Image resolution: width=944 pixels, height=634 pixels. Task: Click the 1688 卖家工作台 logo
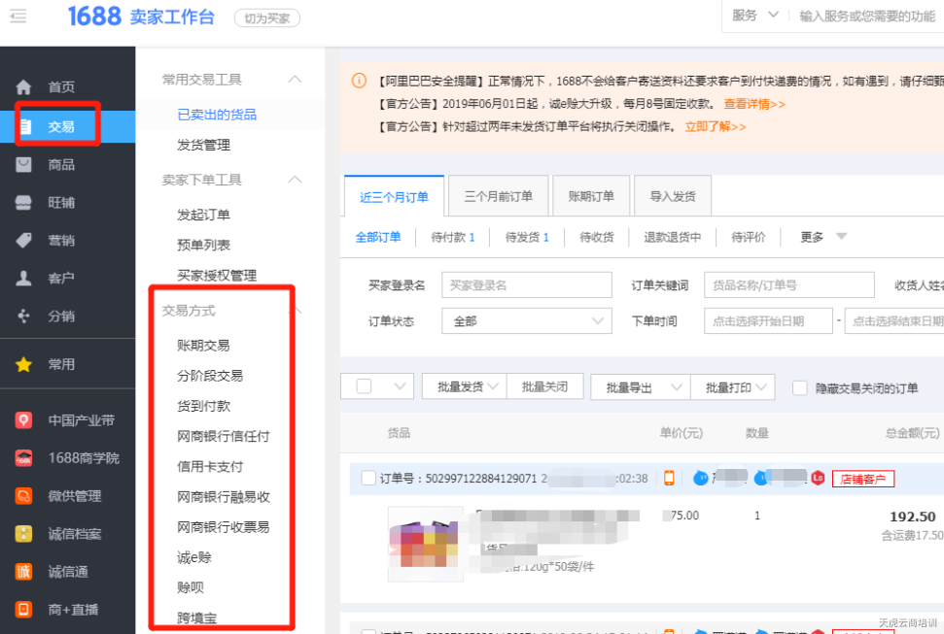click(x=141, y=17)
